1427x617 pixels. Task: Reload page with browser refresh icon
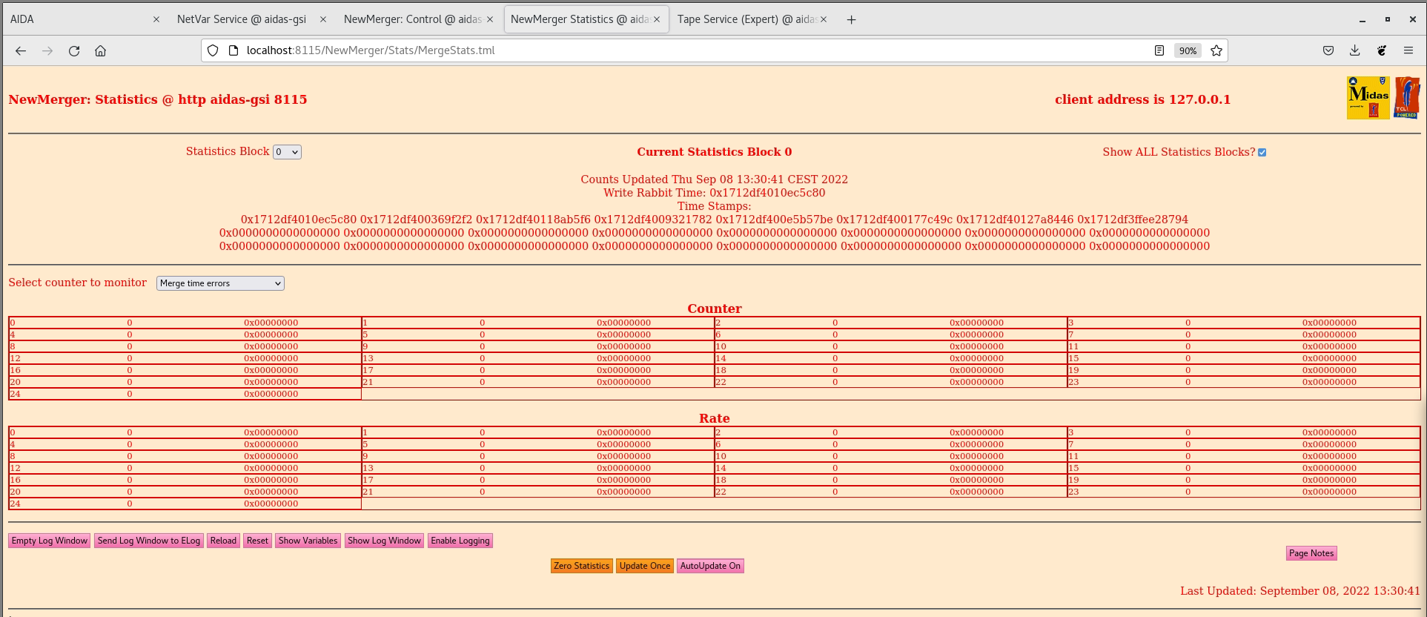(74, 50)
